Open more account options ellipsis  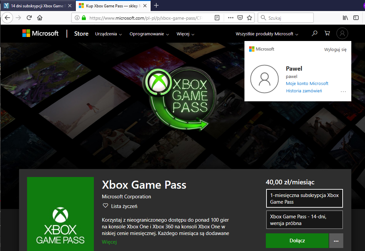tap(343, 92)
